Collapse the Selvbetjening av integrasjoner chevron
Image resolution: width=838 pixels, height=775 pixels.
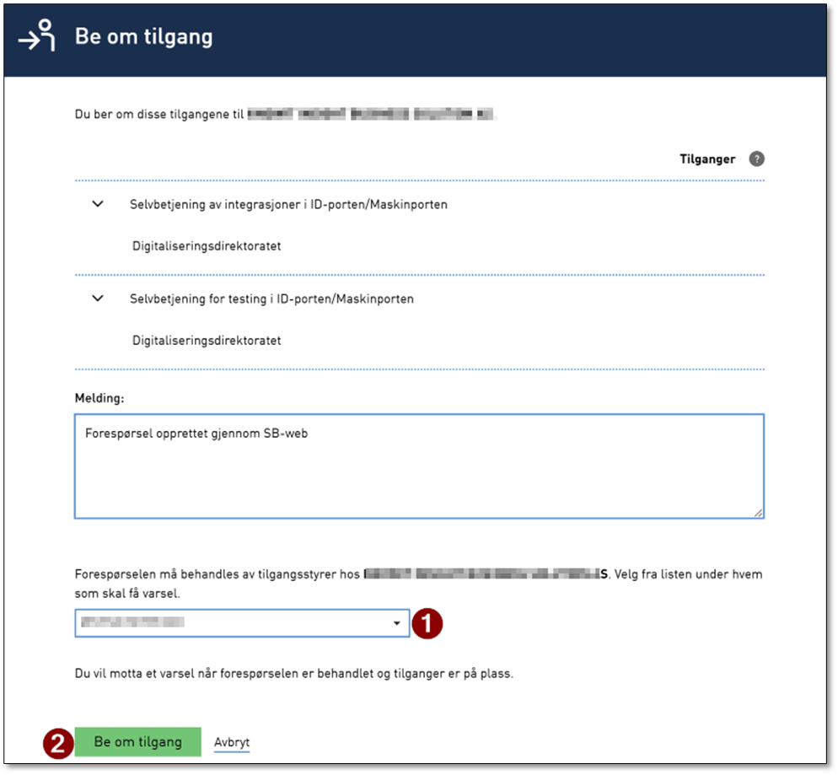tap(98, 204)
